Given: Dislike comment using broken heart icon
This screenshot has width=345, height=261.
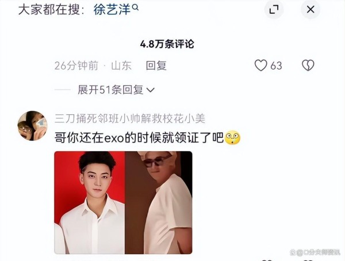Looking at the screenshot, I should tap(308, 66).
